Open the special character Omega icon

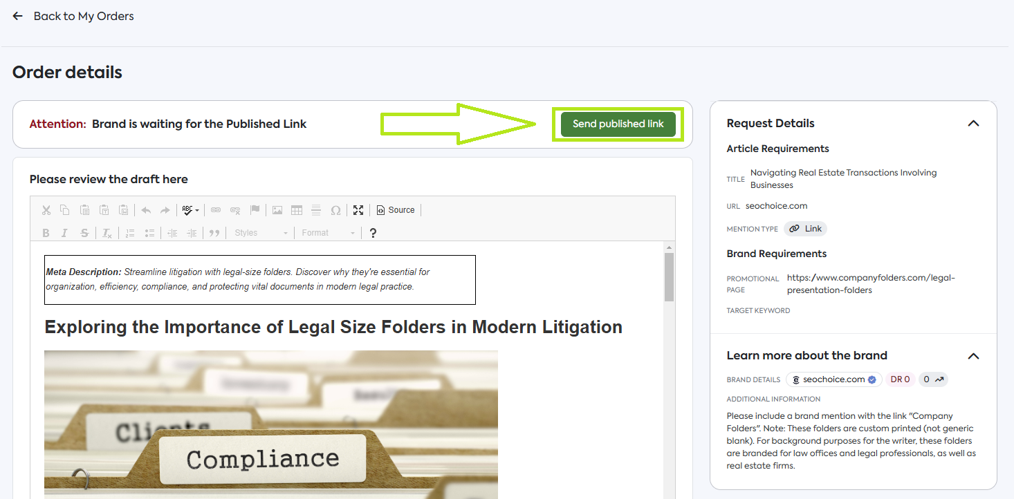[x=335, y=210]
